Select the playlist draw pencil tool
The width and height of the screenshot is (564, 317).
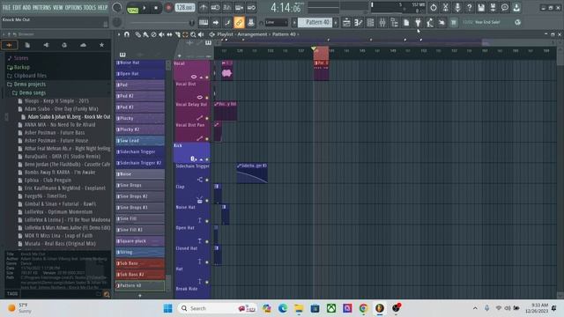click(x=138, y=34)
